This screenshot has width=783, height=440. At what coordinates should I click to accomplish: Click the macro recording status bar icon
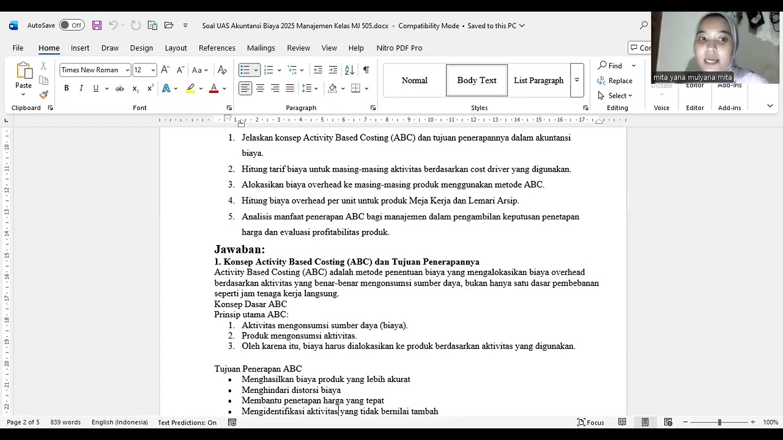click(232, 422)
